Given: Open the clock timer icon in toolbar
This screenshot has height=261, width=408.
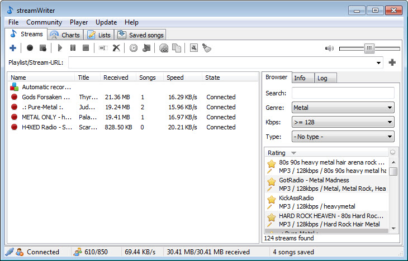Looking at the screenshot, I should point(134,49).
